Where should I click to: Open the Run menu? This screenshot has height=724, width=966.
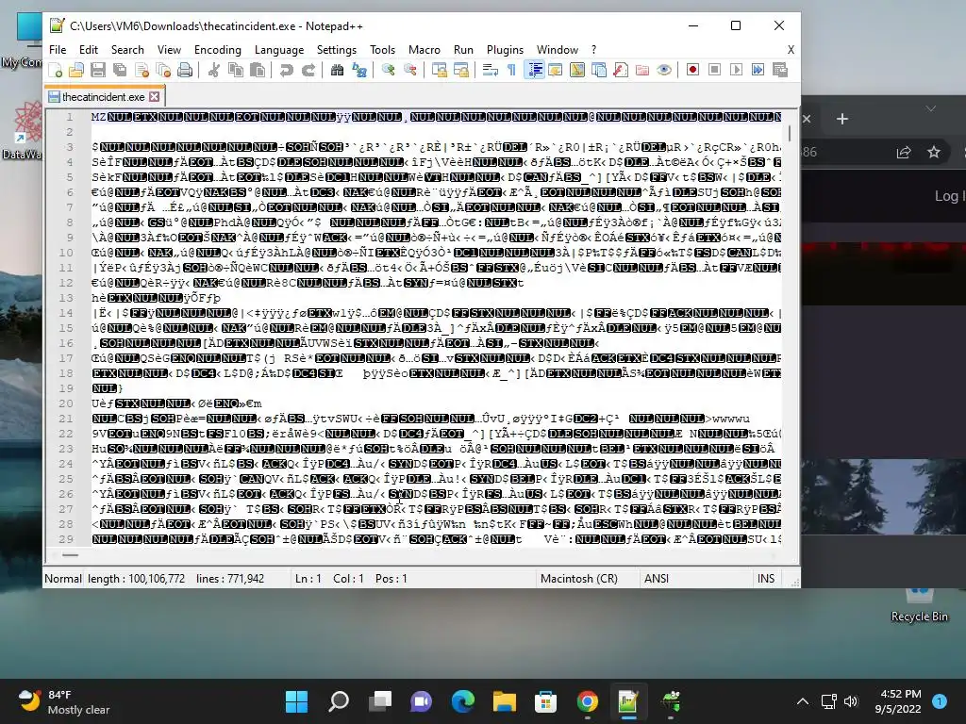(463, 50)
